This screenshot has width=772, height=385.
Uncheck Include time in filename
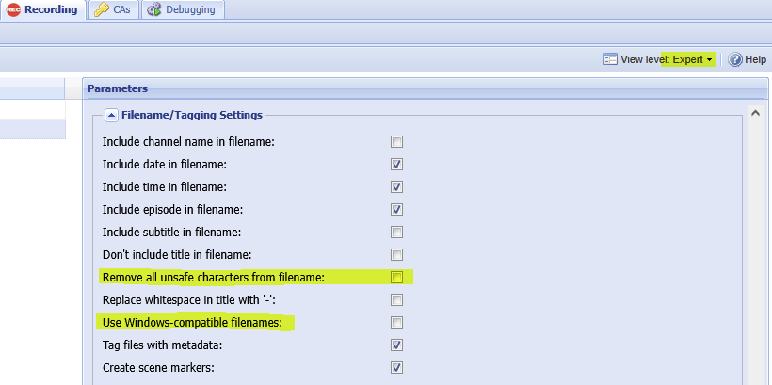coord(397,187)
